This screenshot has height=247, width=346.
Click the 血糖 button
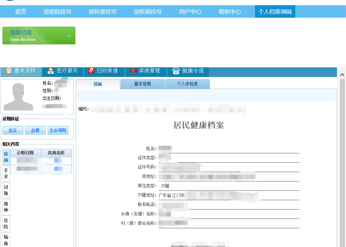pyautogui.click(x=35, y=130)
